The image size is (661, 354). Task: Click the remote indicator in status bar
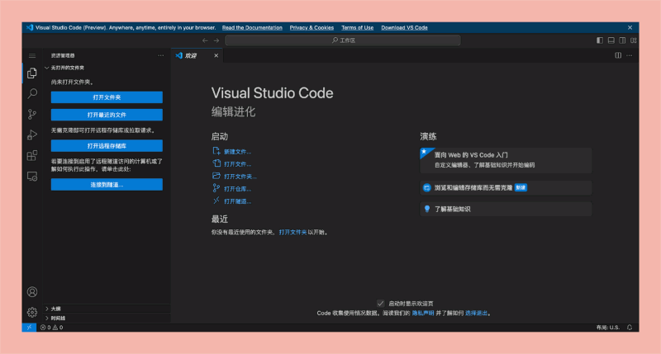[29, 327]
